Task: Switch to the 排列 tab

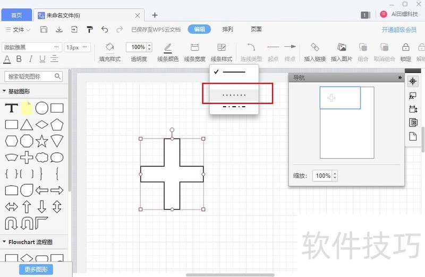Action: click(x=227, y=30)
